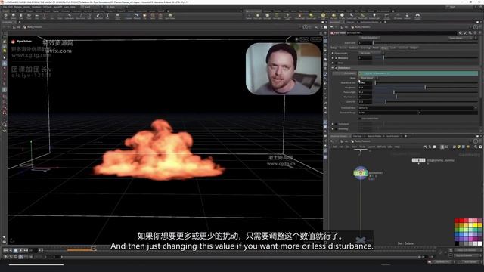Pick the white swatch in color palette

479,243
